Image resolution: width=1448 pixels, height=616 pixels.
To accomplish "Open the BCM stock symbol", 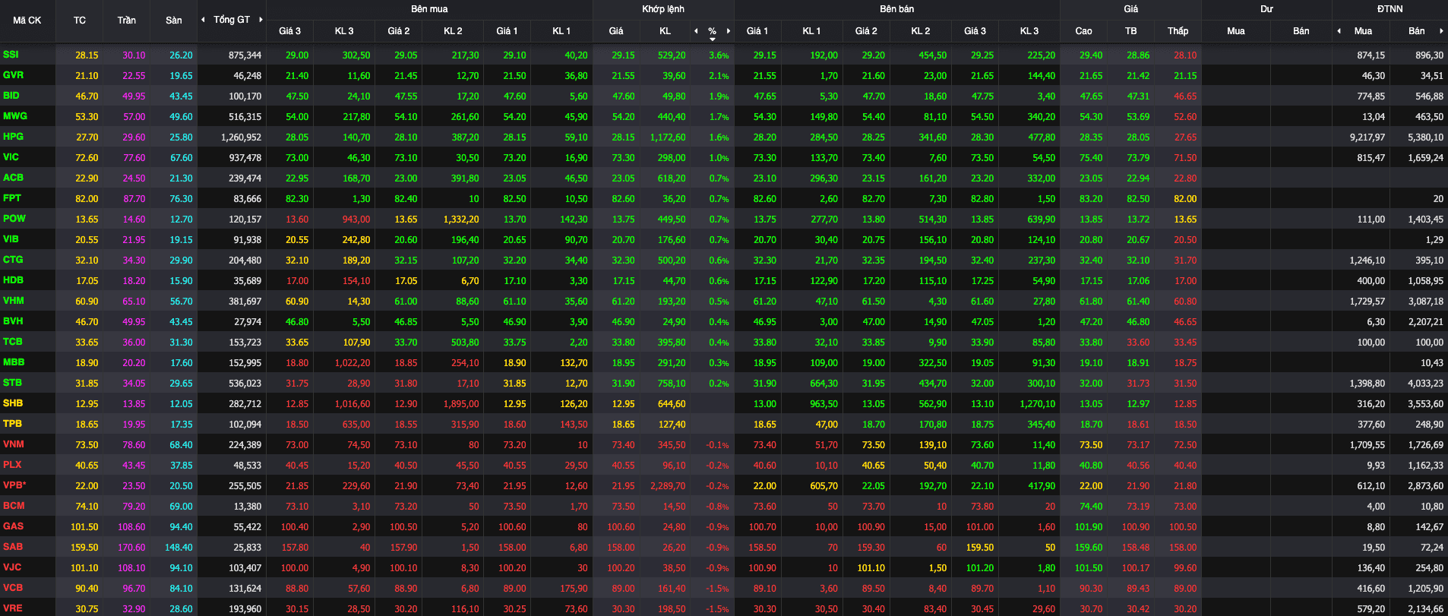I will (14, 506).
